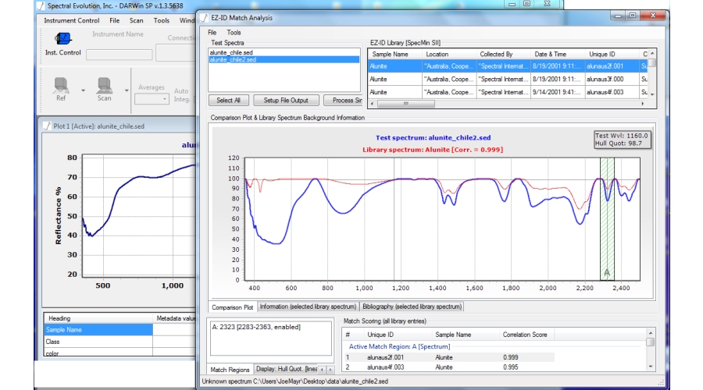
Task: Expand the Scan button dropdown arrow
Action: (127, 89)
